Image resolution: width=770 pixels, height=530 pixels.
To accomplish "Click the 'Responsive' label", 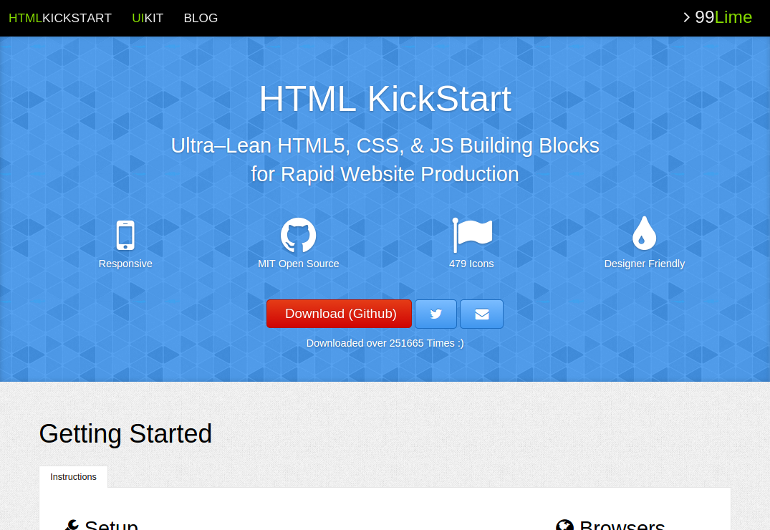I will click(x=125, y=264).
